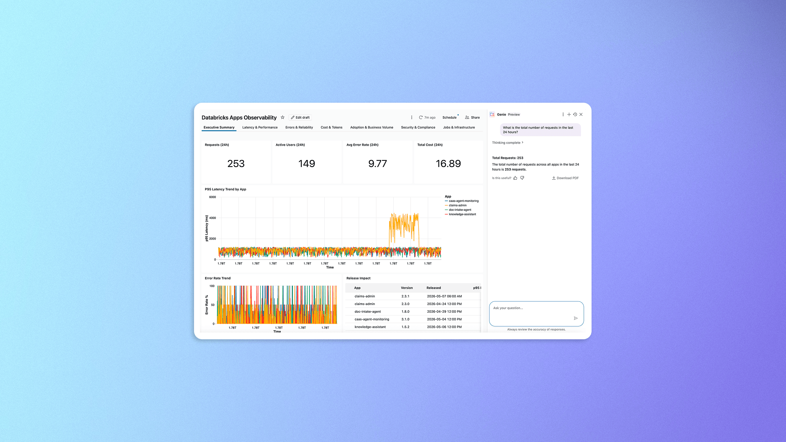Click the caas-agent-monitoring table cell
The width and height of the screenshot is (786, 442).
tap(372, 320)
